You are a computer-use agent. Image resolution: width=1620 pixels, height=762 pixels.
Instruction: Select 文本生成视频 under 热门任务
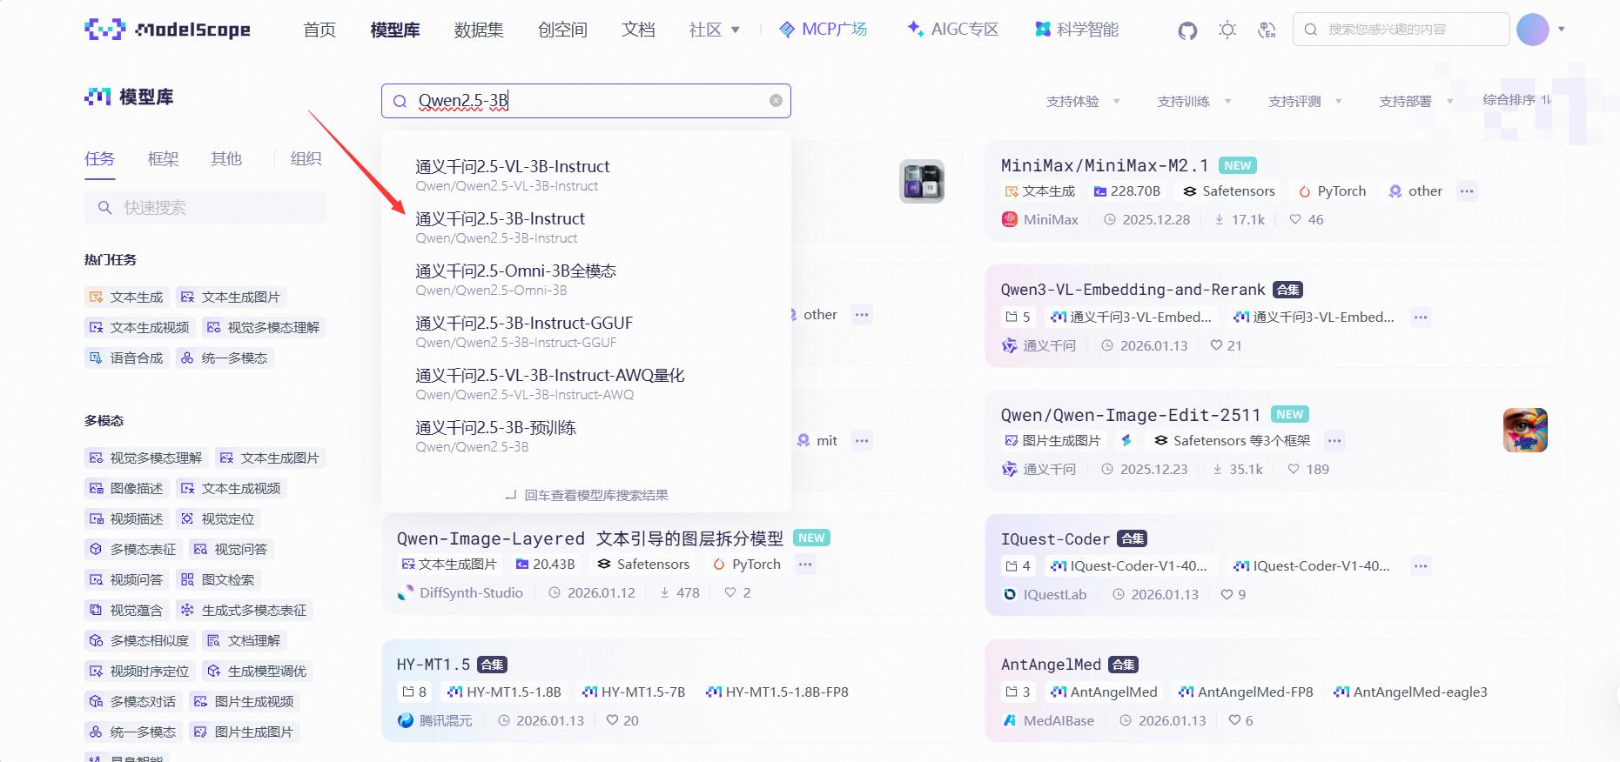139,327
